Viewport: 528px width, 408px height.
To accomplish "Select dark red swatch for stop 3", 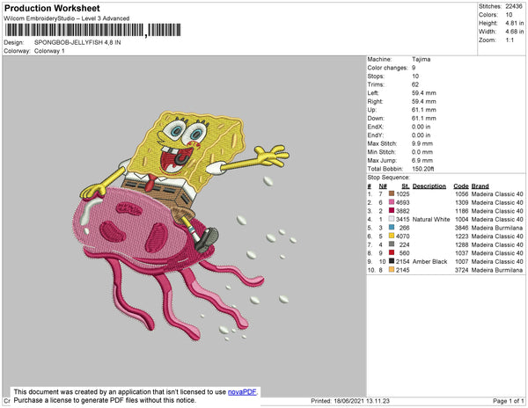I will coord(392,210).
